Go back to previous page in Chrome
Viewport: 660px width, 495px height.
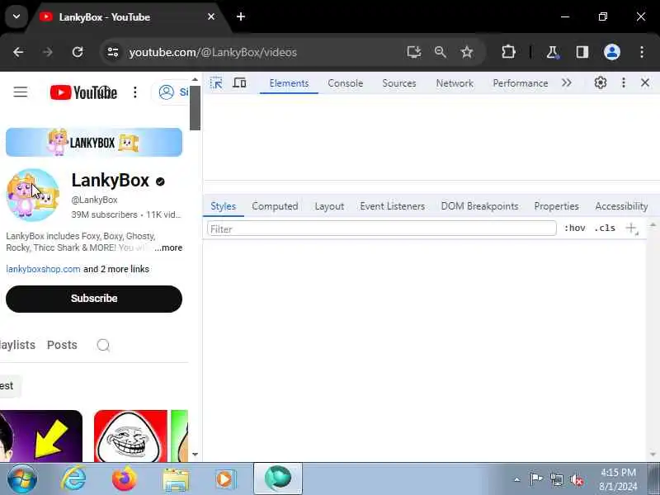click(18, 52)
